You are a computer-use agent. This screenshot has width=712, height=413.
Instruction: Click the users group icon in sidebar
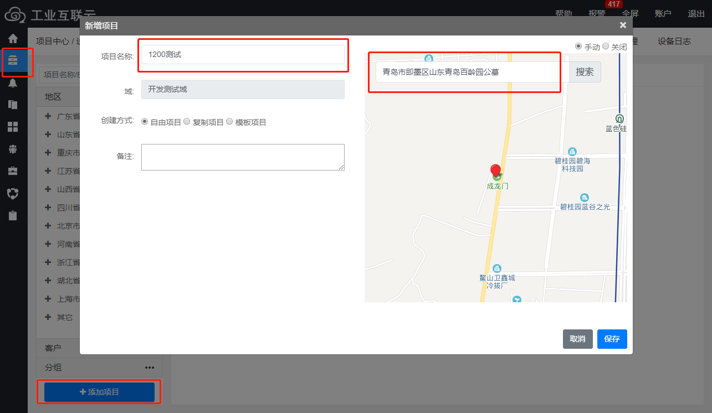pyautogui.click(x=13, y=148)
